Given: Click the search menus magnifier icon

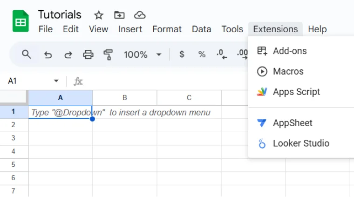Looking at the screenshot, I should point(27,54).
